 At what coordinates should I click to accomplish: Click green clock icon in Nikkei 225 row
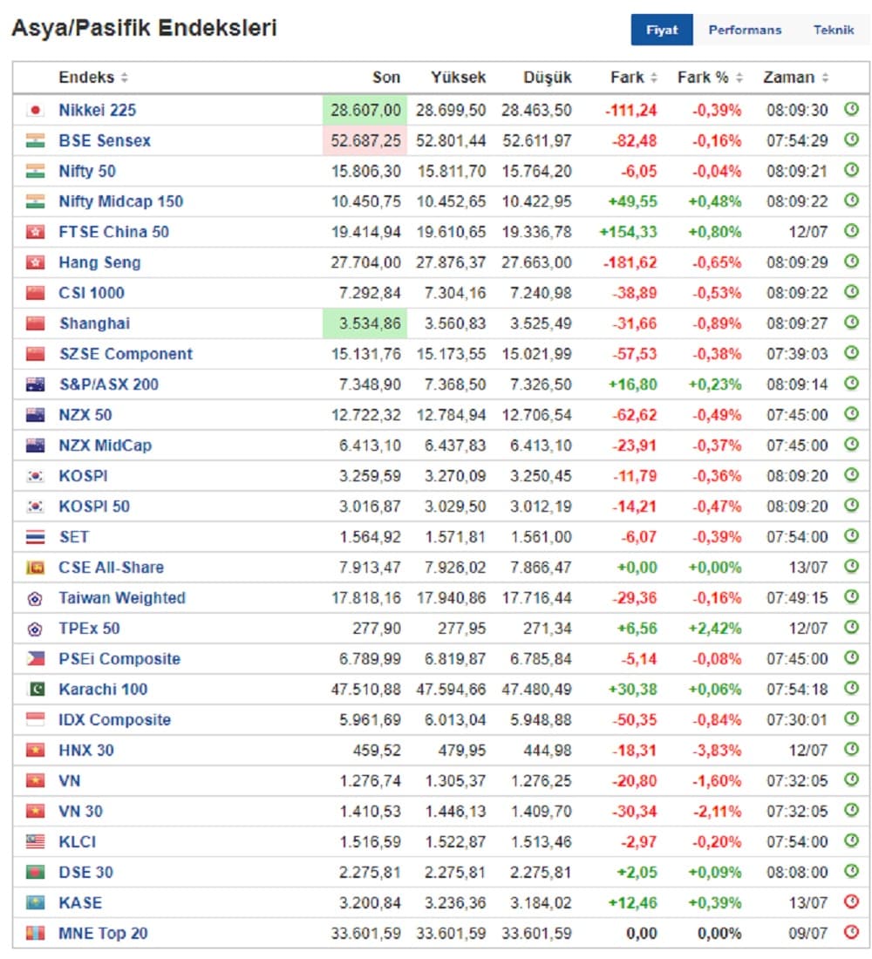[x=851, y=109]
